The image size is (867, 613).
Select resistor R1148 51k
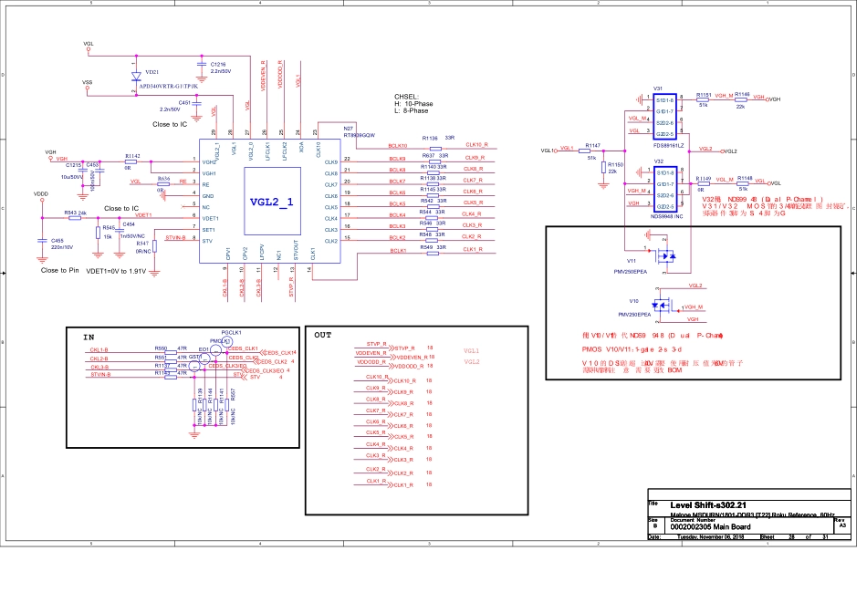coord(742,183)
